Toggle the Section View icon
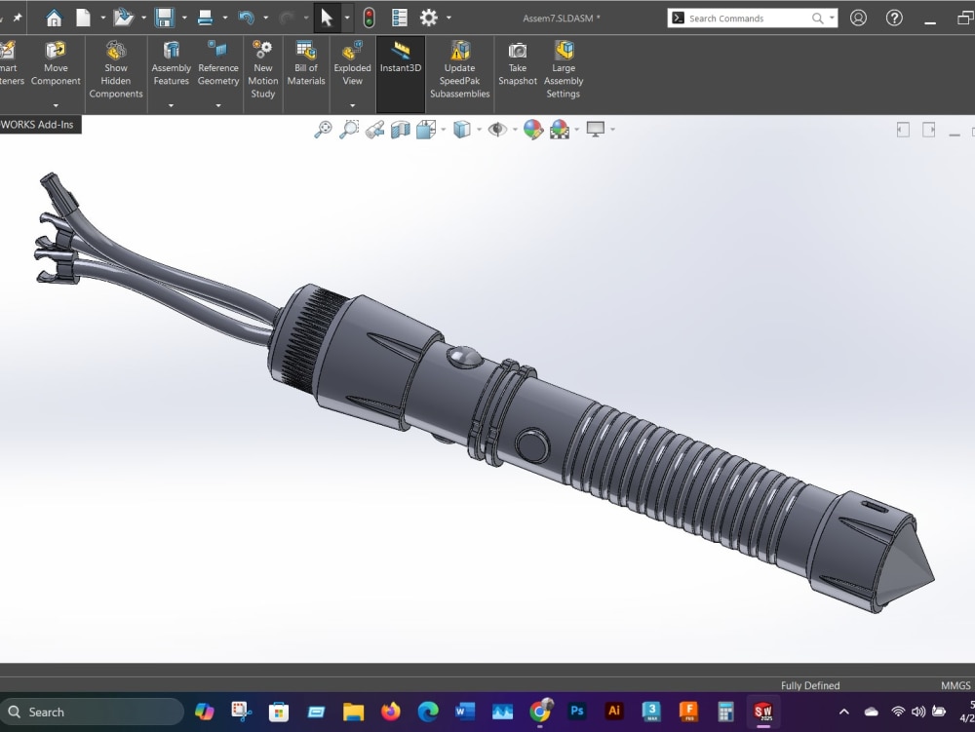The image size is (975, 732). [401, 130]
